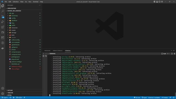This screenshot has width=176, height=99.
Task: Open the launch profile dropdown next to plus
Action: coord(169,54)
